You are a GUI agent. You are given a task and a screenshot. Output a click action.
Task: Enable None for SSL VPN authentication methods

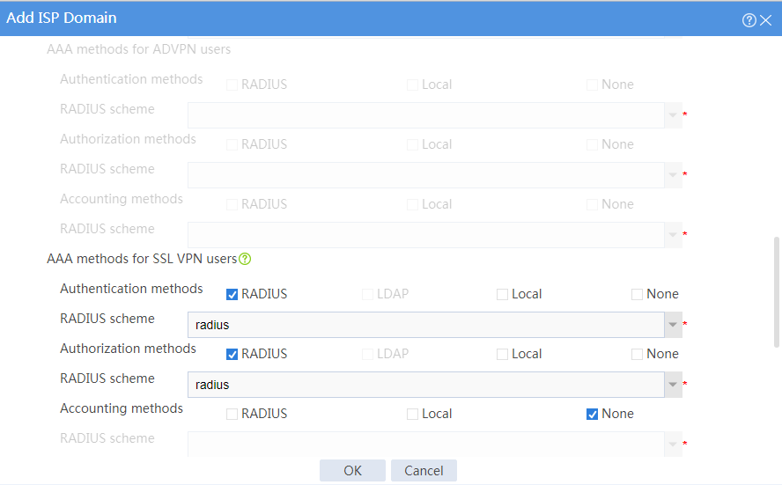(637, 295)
